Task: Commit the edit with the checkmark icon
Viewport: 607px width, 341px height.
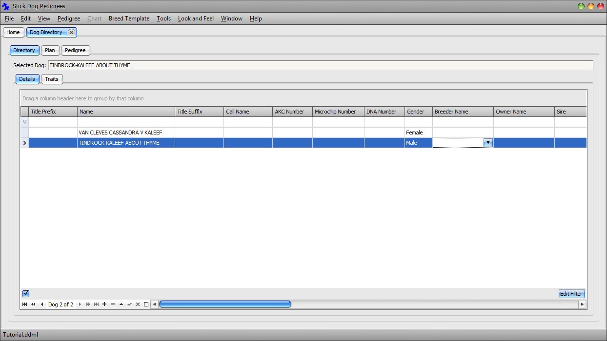Action: pos(129,304)
